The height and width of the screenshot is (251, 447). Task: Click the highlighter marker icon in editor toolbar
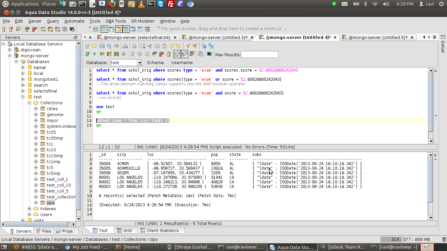[x=188, y=46]
